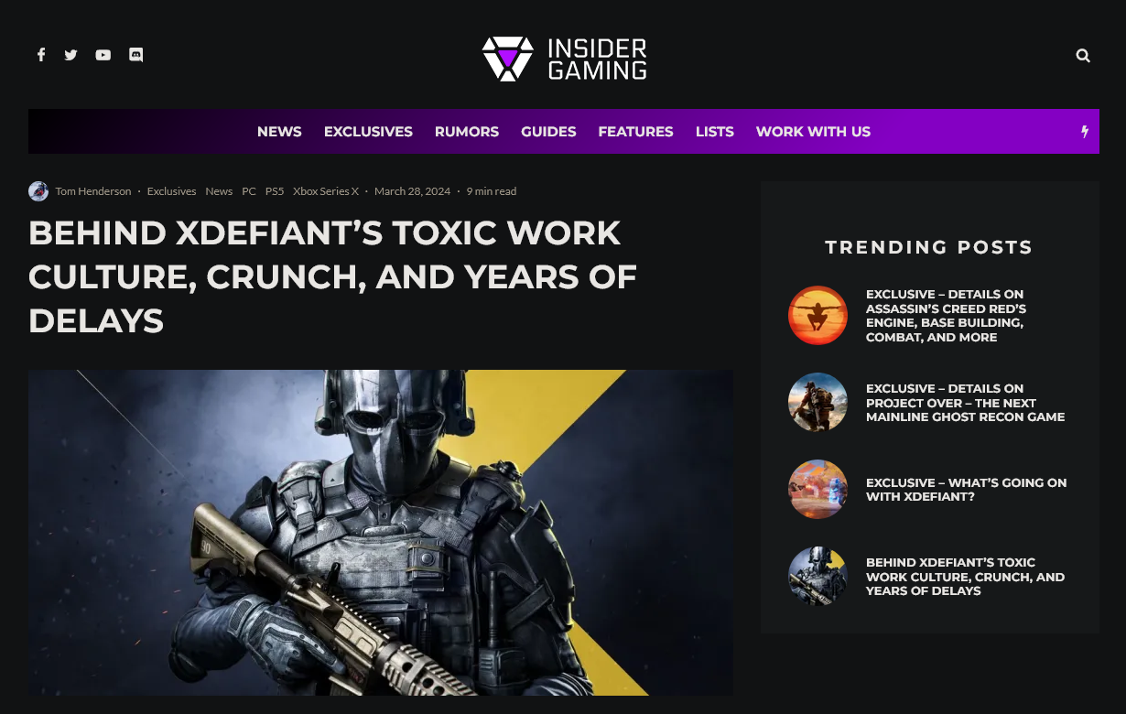The image size is (1126, 714).
Task: Click the Insider Gaming logo
Action: tap(564, 59)
